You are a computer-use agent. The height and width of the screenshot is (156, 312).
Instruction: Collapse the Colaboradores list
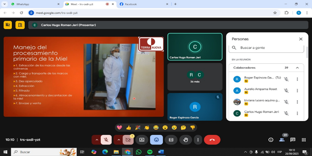(x=297, y=68)
